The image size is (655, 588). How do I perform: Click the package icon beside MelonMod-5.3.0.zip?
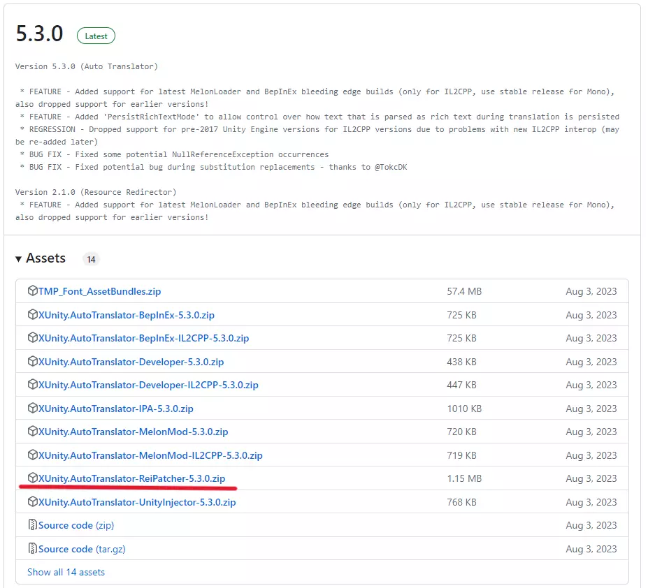pyautogui.click(x=33, y=431)
